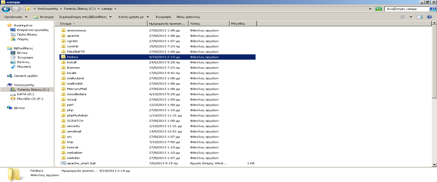Click the moodledata folder icon

(63, 94)
